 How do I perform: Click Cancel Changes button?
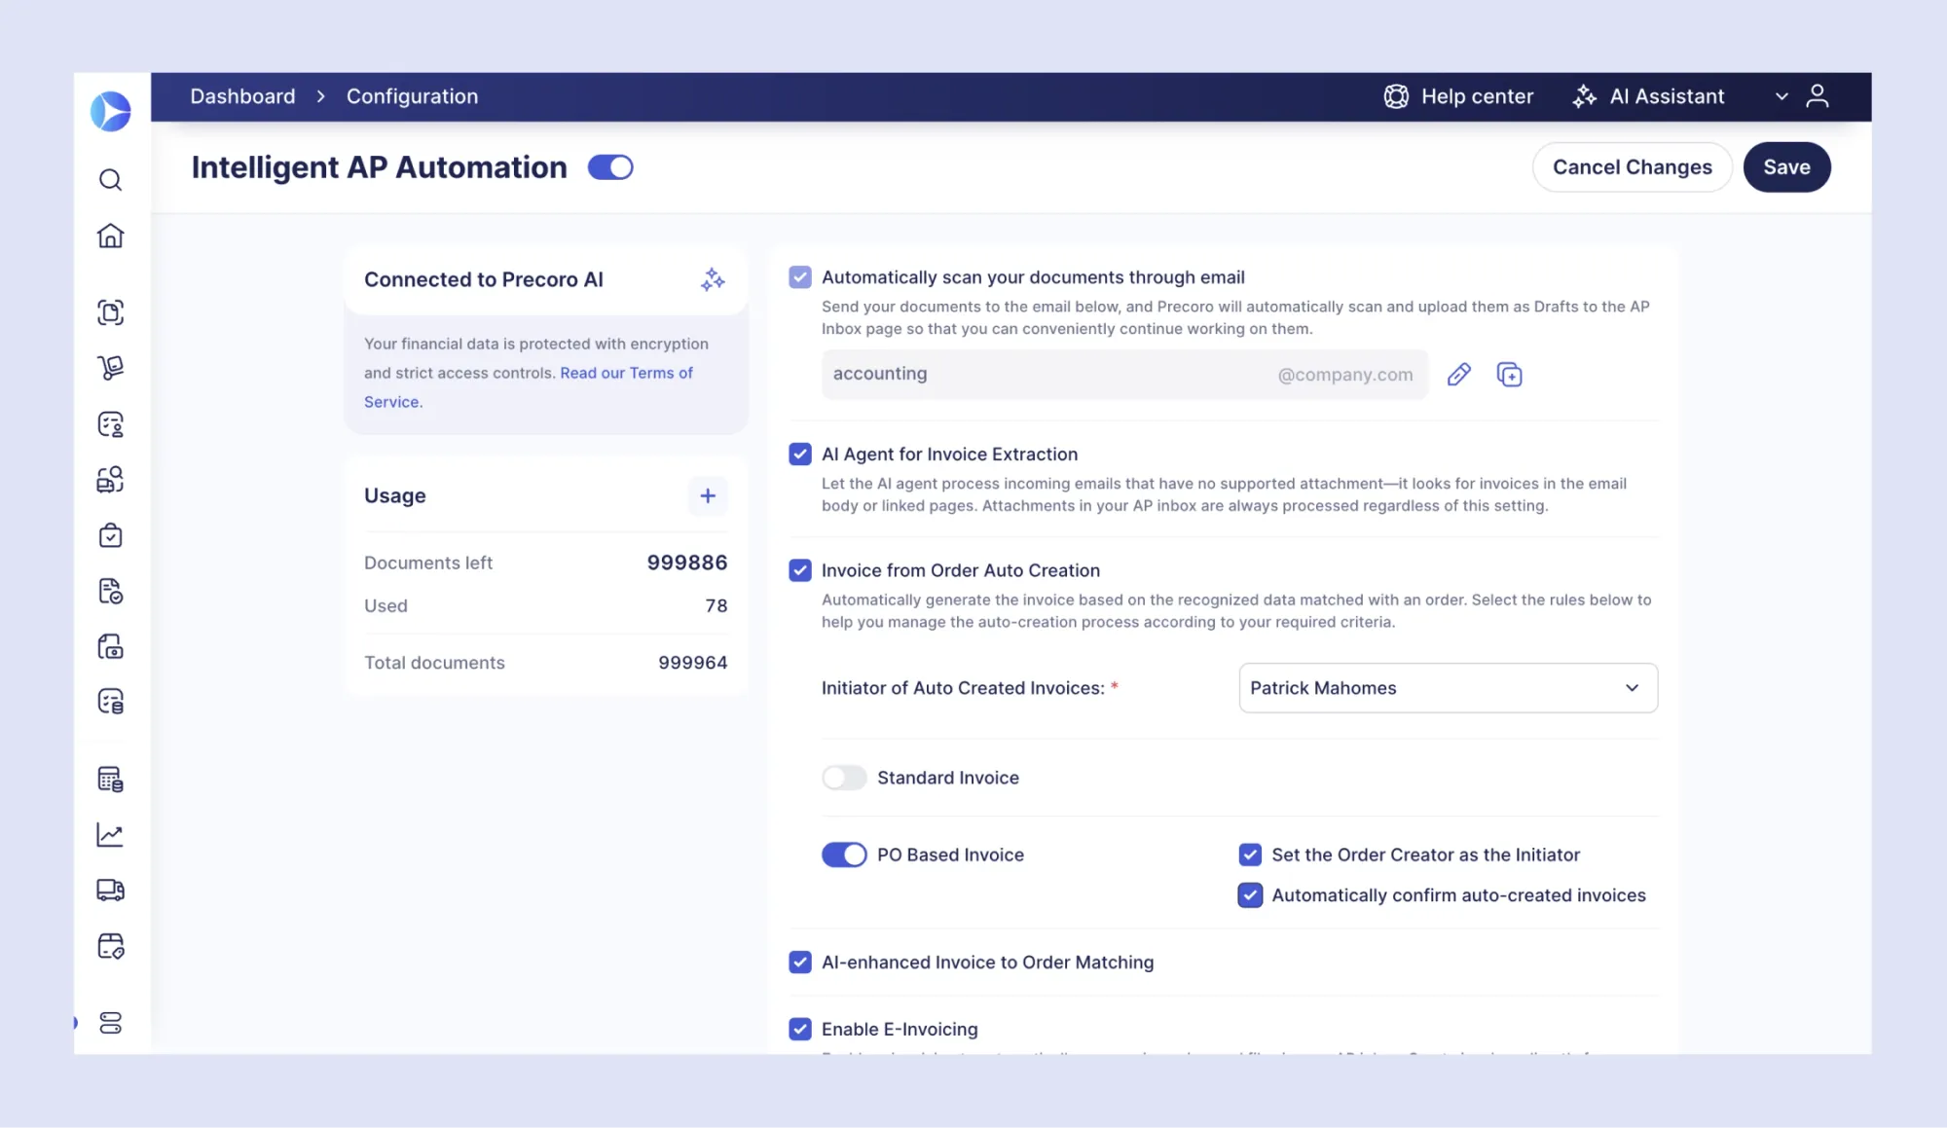1632,167
